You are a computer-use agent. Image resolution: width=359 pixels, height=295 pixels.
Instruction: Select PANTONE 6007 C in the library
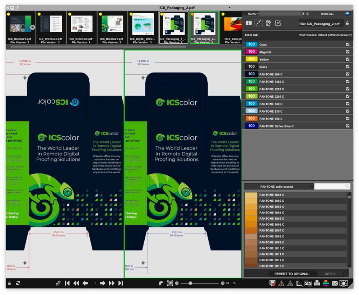[295, 230]
